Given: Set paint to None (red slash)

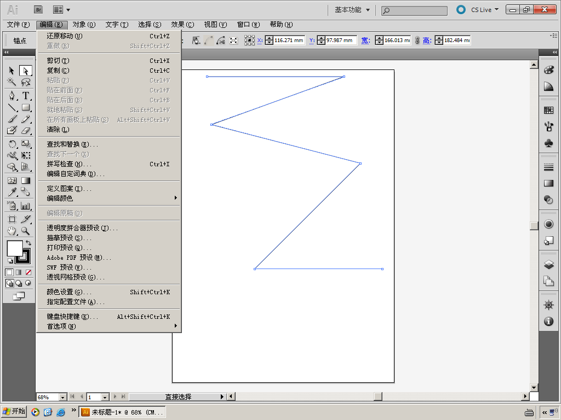Looking at the screenshot, I should [28, 272].
